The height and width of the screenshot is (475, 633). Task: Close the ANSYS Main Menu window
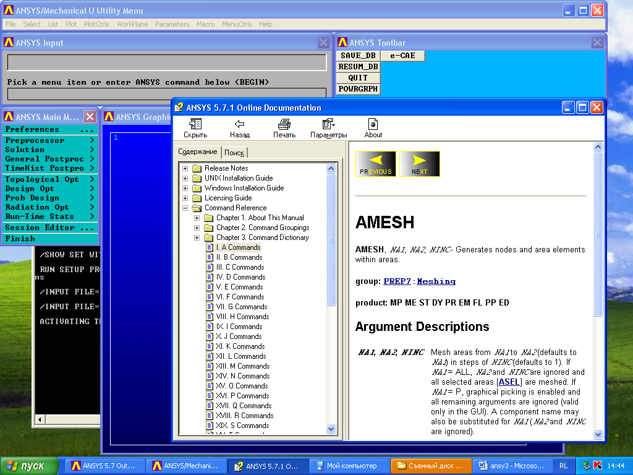click(90, 117)
